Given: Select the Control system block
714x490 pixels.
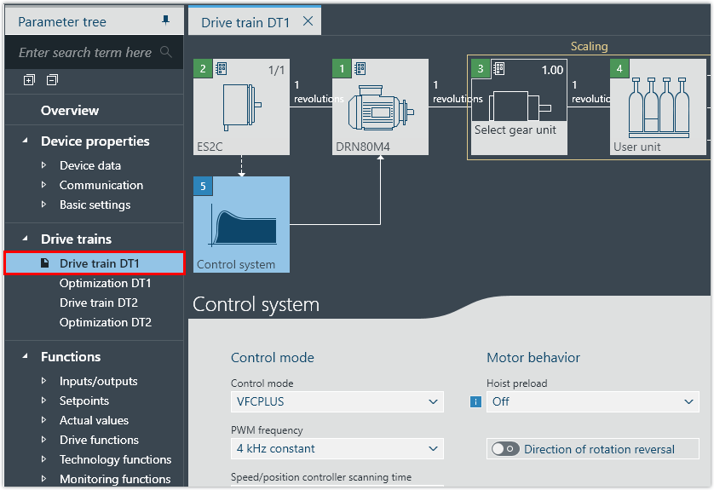Looking at the screenshot, I should (x=241, y=223).
